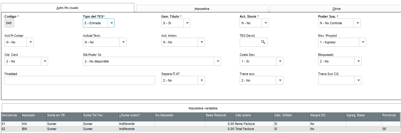Select sequence cell 02
The width and height of the screenshot is (401, 133).
(11, 129)
